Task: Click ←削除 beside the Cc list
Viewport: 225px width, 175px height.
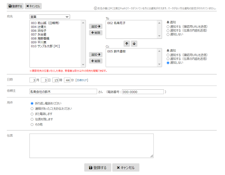Action: (95, 61)
